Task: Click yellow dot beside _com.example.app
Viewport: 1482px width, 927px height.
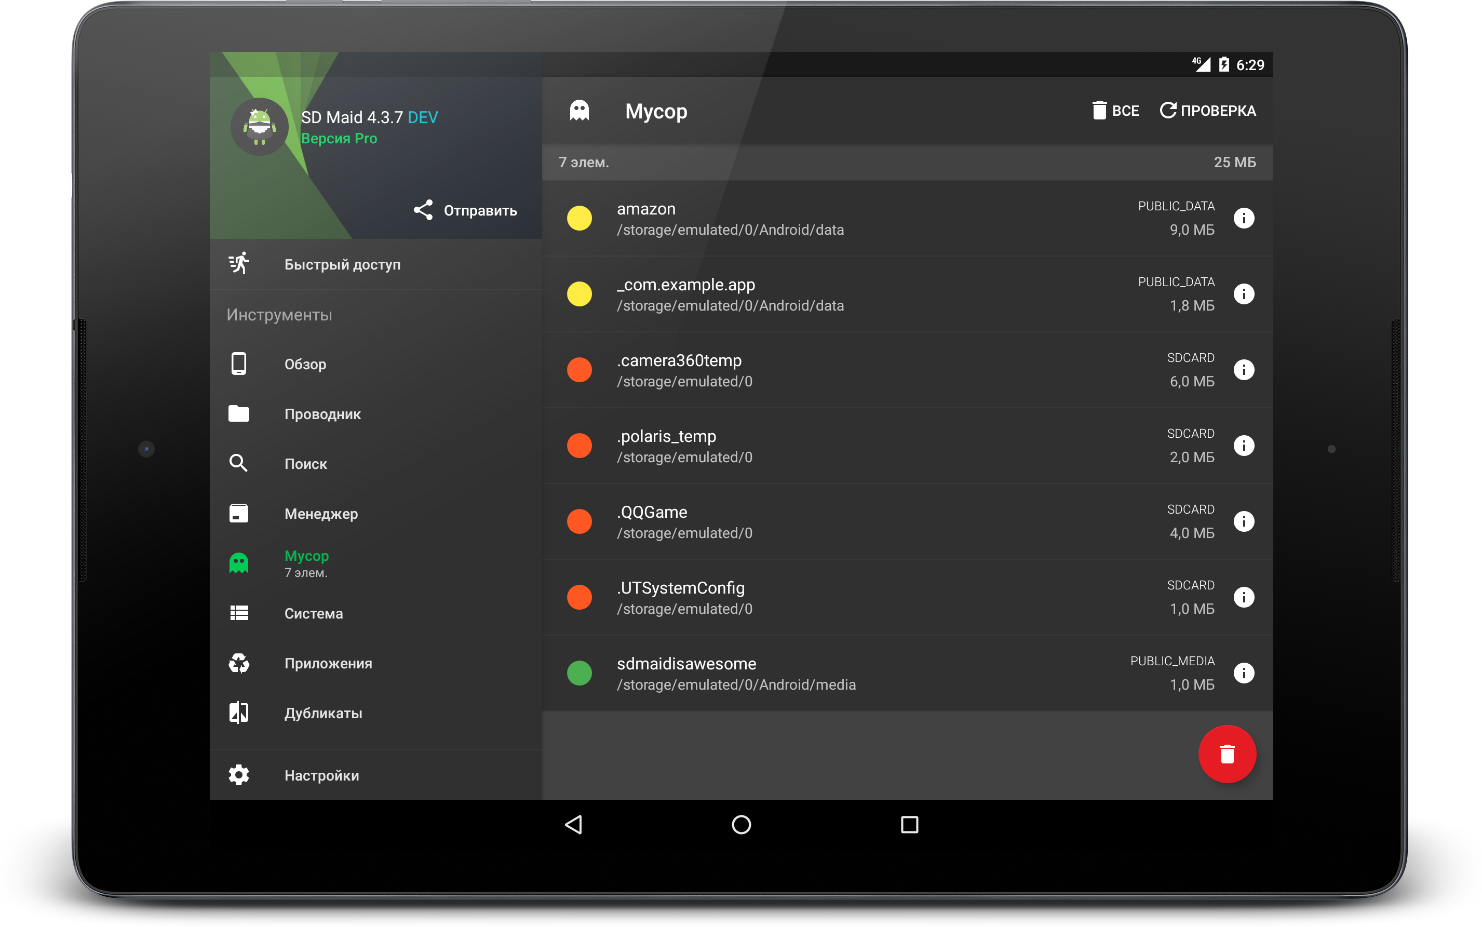Action: (579, 293)
